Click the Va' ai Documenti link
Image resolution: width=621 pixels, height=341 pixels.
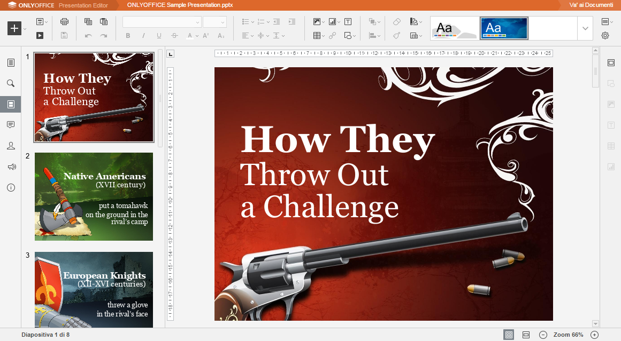coord(591,5)
